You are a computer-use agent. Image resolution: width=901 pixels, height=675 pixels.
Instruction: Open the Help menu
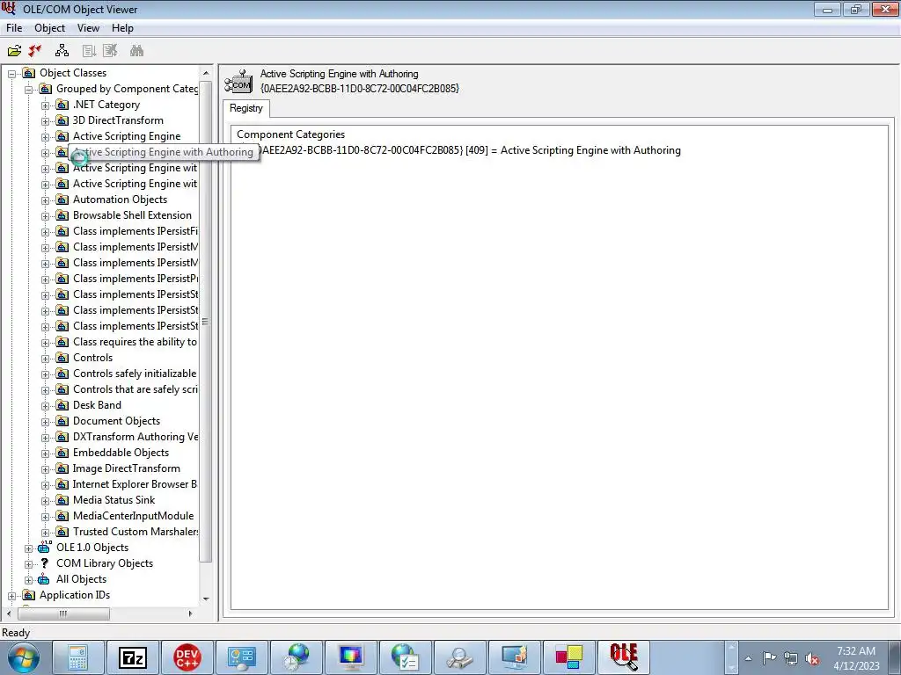click(x=122, y=28)
